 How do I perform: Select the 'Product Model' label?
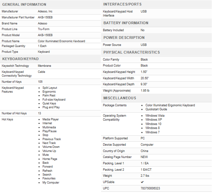point(11,35)
